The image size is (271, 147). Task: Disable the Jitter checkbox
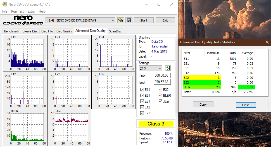pyautogui.click(x=161, y=101)
